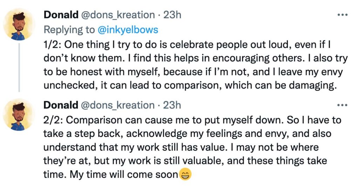Open the tweet starting "1/2: One thing I try"

196,65
